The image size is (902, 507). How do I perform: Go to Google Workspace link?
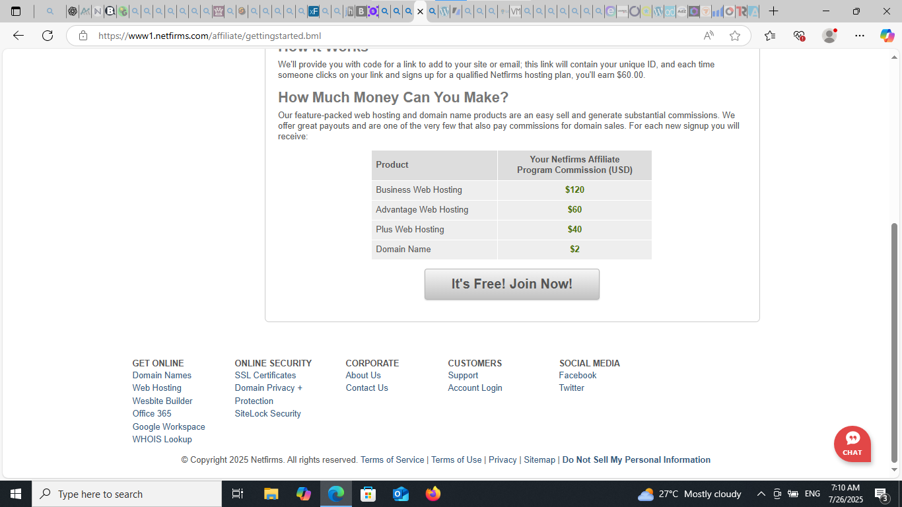169,426
